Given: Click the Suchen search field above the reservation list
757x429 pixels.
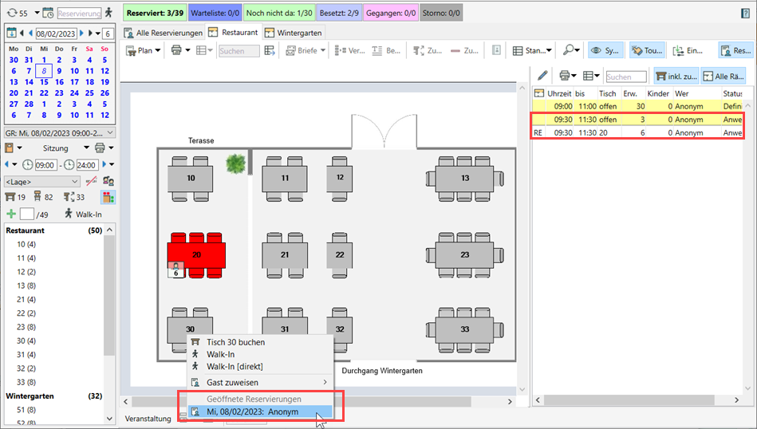Looking at the screenshot, I should [625, 77].
